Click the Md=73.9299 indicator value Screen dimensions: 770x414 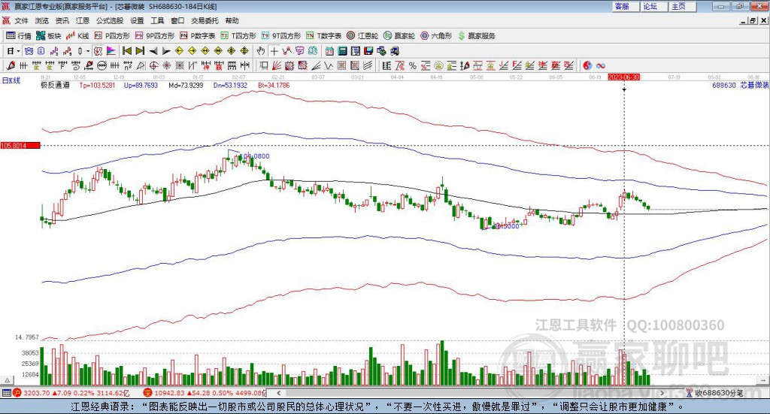click(186, 86)
